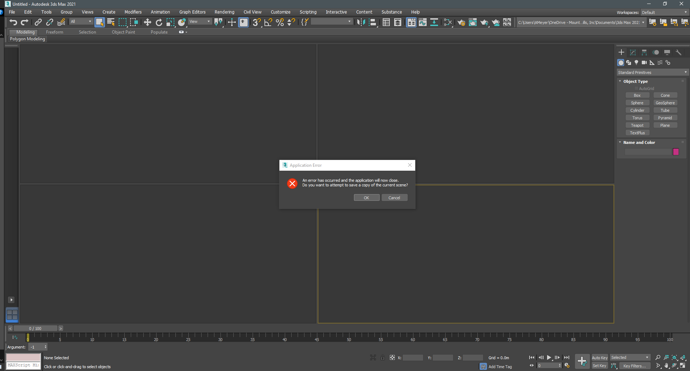Toggle Angle Snap
The height and width of the screenshot is (371, 690).
268,22
